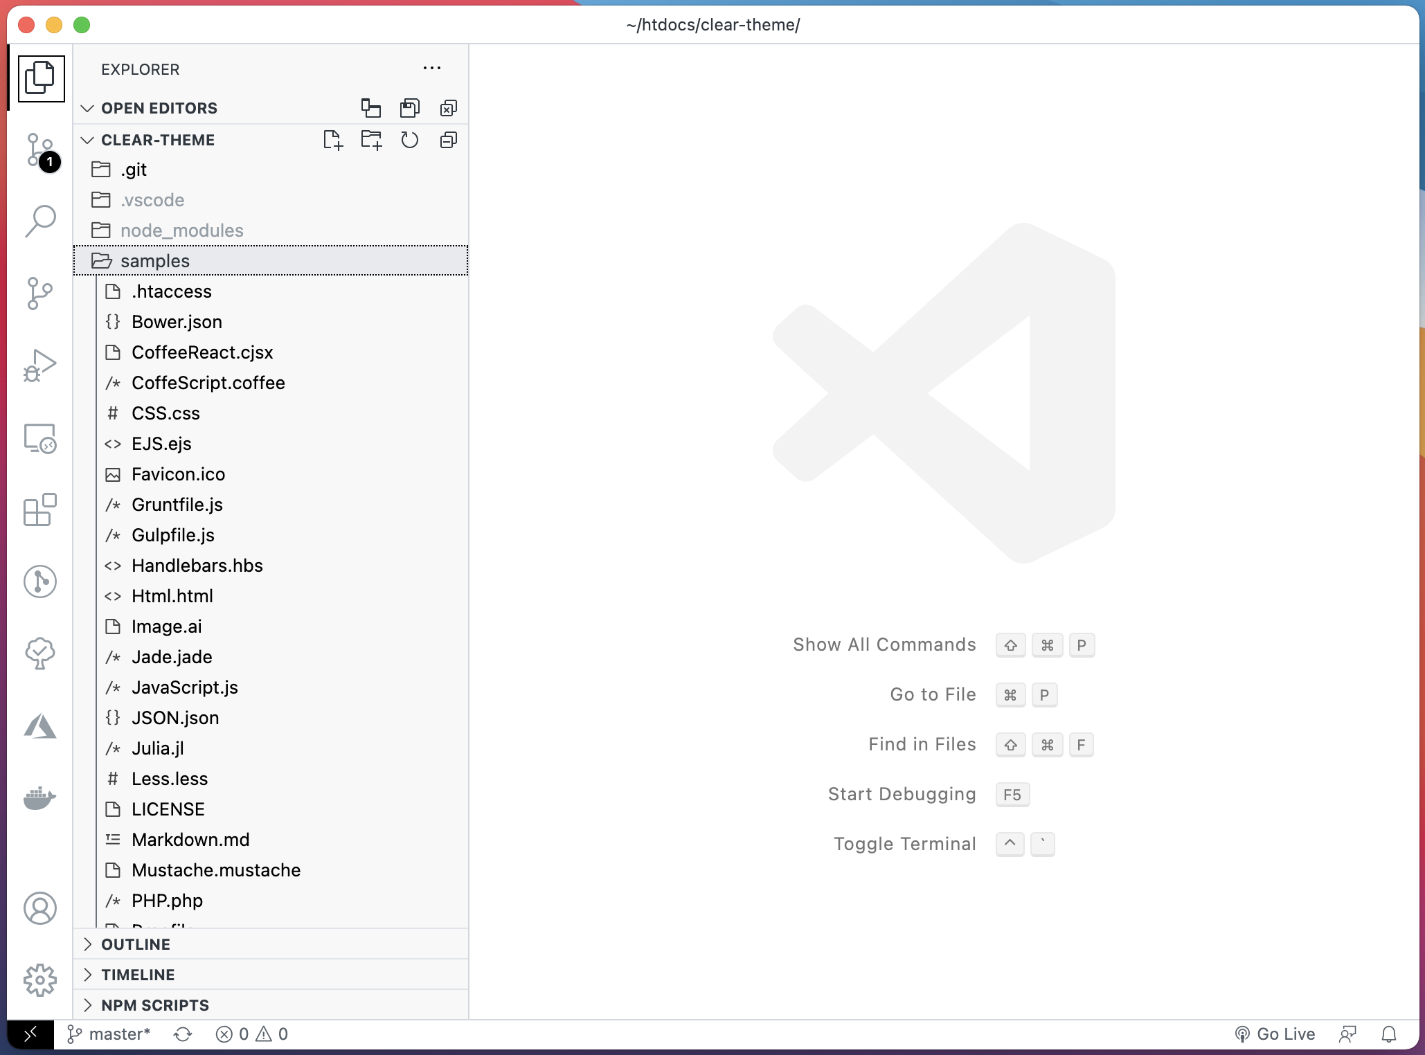Click New File icon in CLEAR-THEME header

(x=333, y=141)
